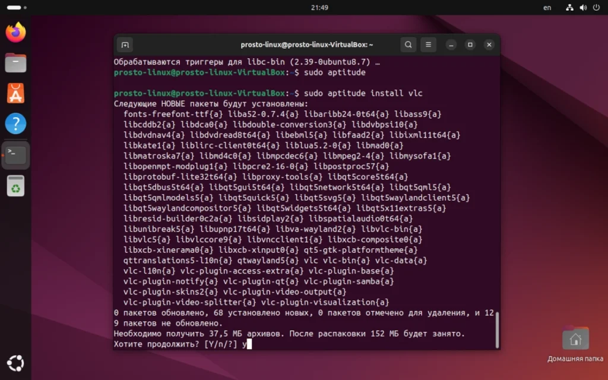Search in the terminal window
Screen dimensions: 608x380
click(408, 45)
